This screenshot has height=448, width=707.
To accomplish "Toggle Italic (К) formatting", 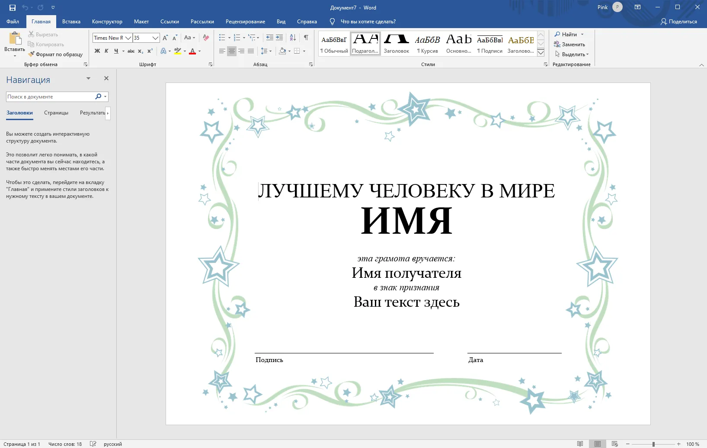I will (106, 51).
